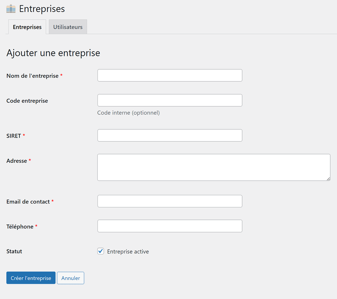Viewport: 337px width, 299px height.
Task: Click the 'Code interne (optionnel)' hint text
Action: pyautogui.click(x=128, y=113)
